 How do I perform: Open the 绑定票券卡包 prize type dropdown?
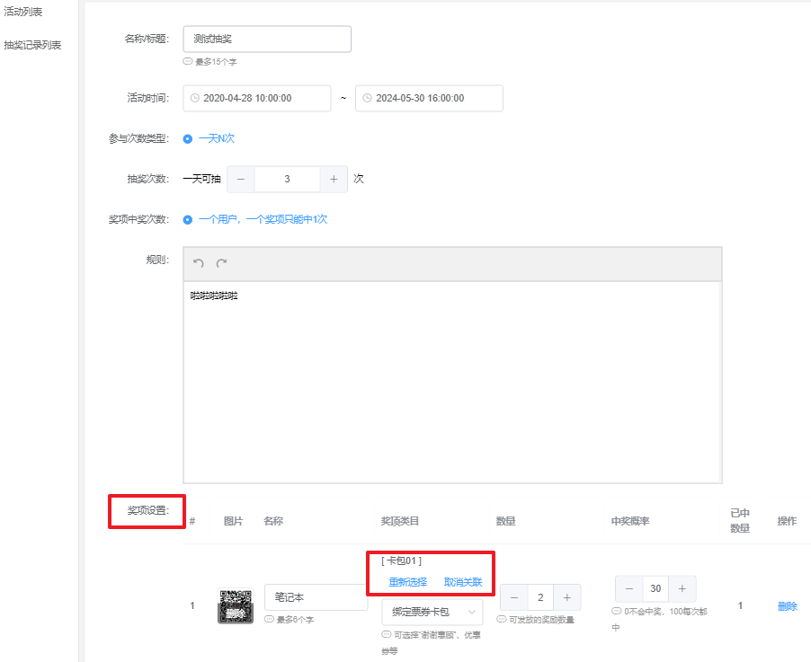(x=432, y=612)
